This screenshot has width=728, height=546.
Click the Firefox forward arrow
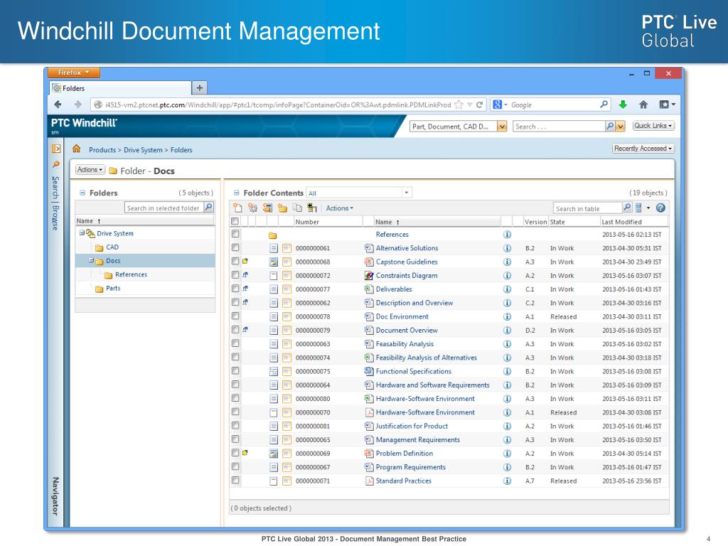pos(77,105)
